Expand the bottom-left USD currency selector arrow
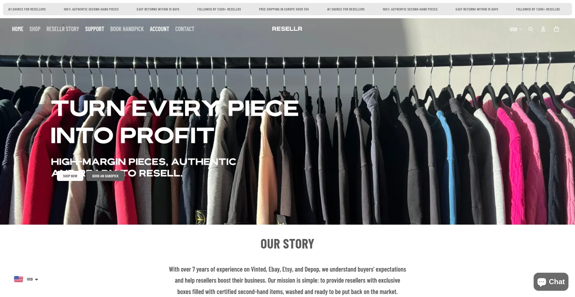This screenshot has height=297, width=575. (37, 279)
